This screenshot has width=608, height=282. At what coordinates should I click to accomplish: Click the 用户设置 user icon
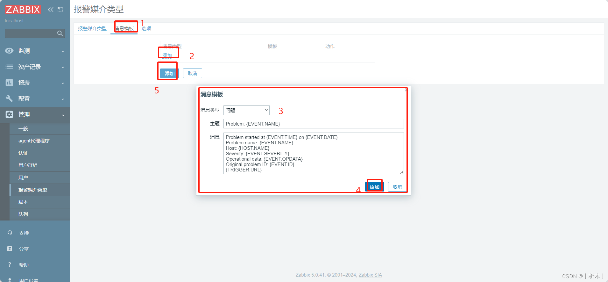pos(10,280)
